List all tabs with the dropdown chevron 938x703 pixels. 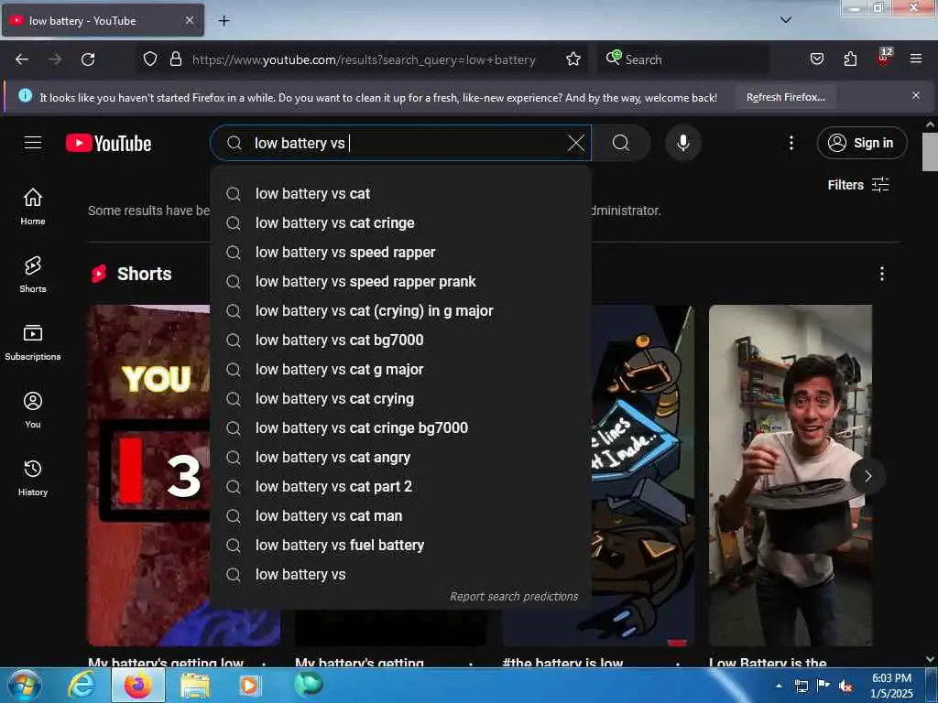pos(786,20)
